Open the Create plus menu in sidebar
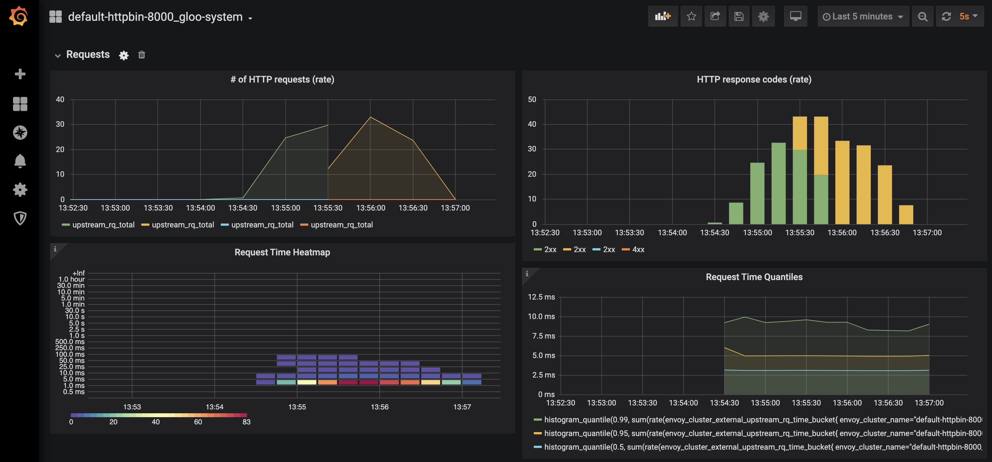Image resolution: width=992 pixels, height=462 pixels. point(20,74)
